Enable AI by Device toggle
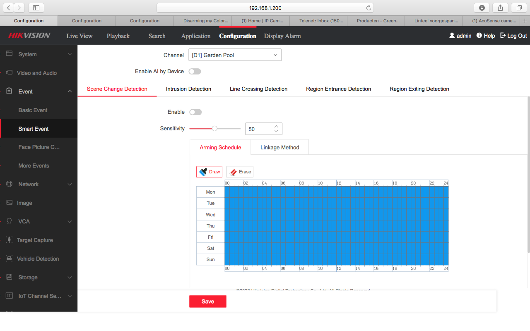 [195, 72]
